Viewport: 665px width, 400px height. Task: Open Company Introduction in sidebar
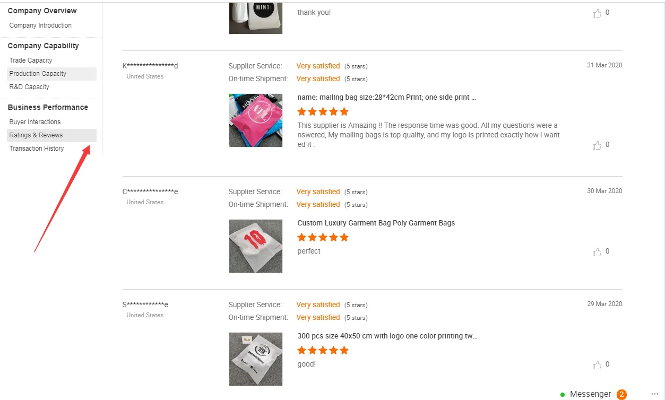coord(40,25)
